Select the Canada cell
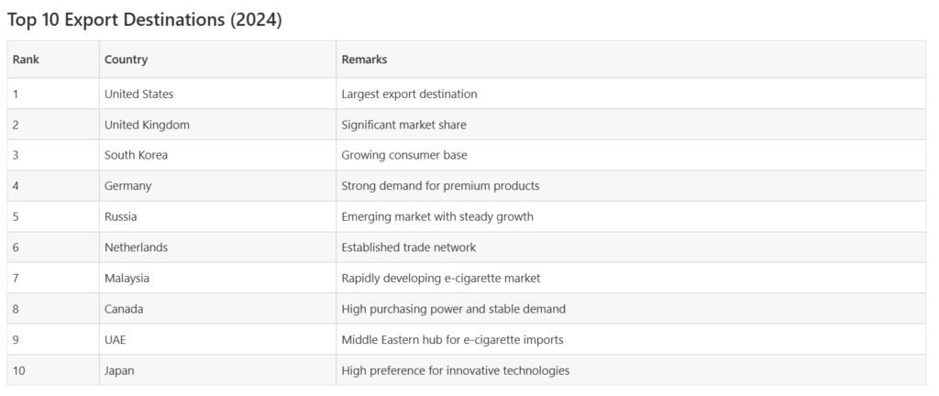Image resolution: width=939 pixels, height=396 pixels. point(124,309)
